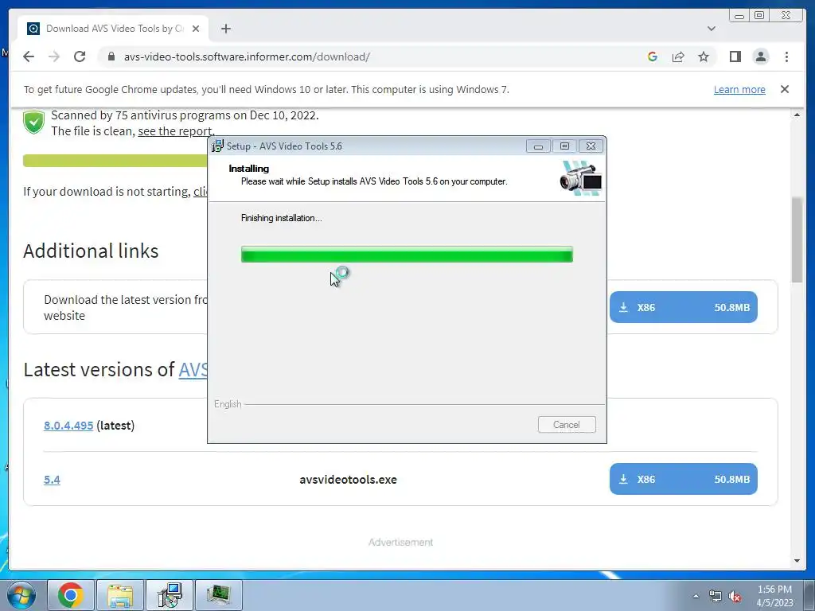Viewport: 815px width, 611px height.
Task: Click the green download progress bar on page
Action: click(x=115, y=161)
